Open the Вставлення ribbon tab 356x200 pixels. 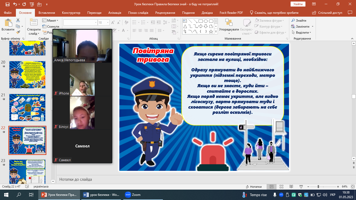(47, 13)
